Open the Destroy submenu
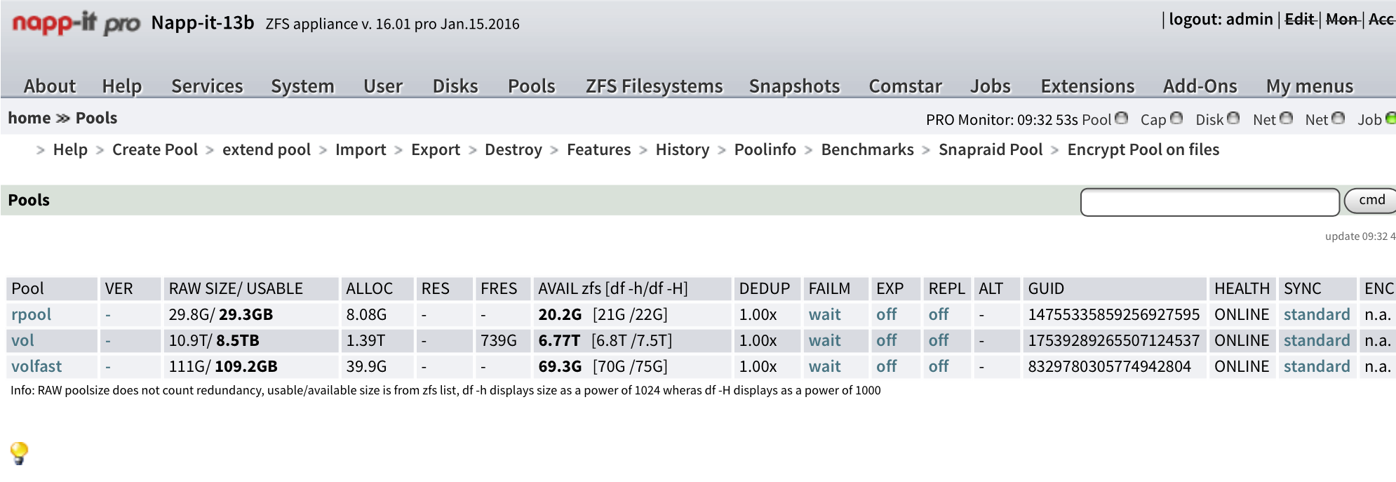This screenshot has width=1396, height=482. click(x=514, y=149)
